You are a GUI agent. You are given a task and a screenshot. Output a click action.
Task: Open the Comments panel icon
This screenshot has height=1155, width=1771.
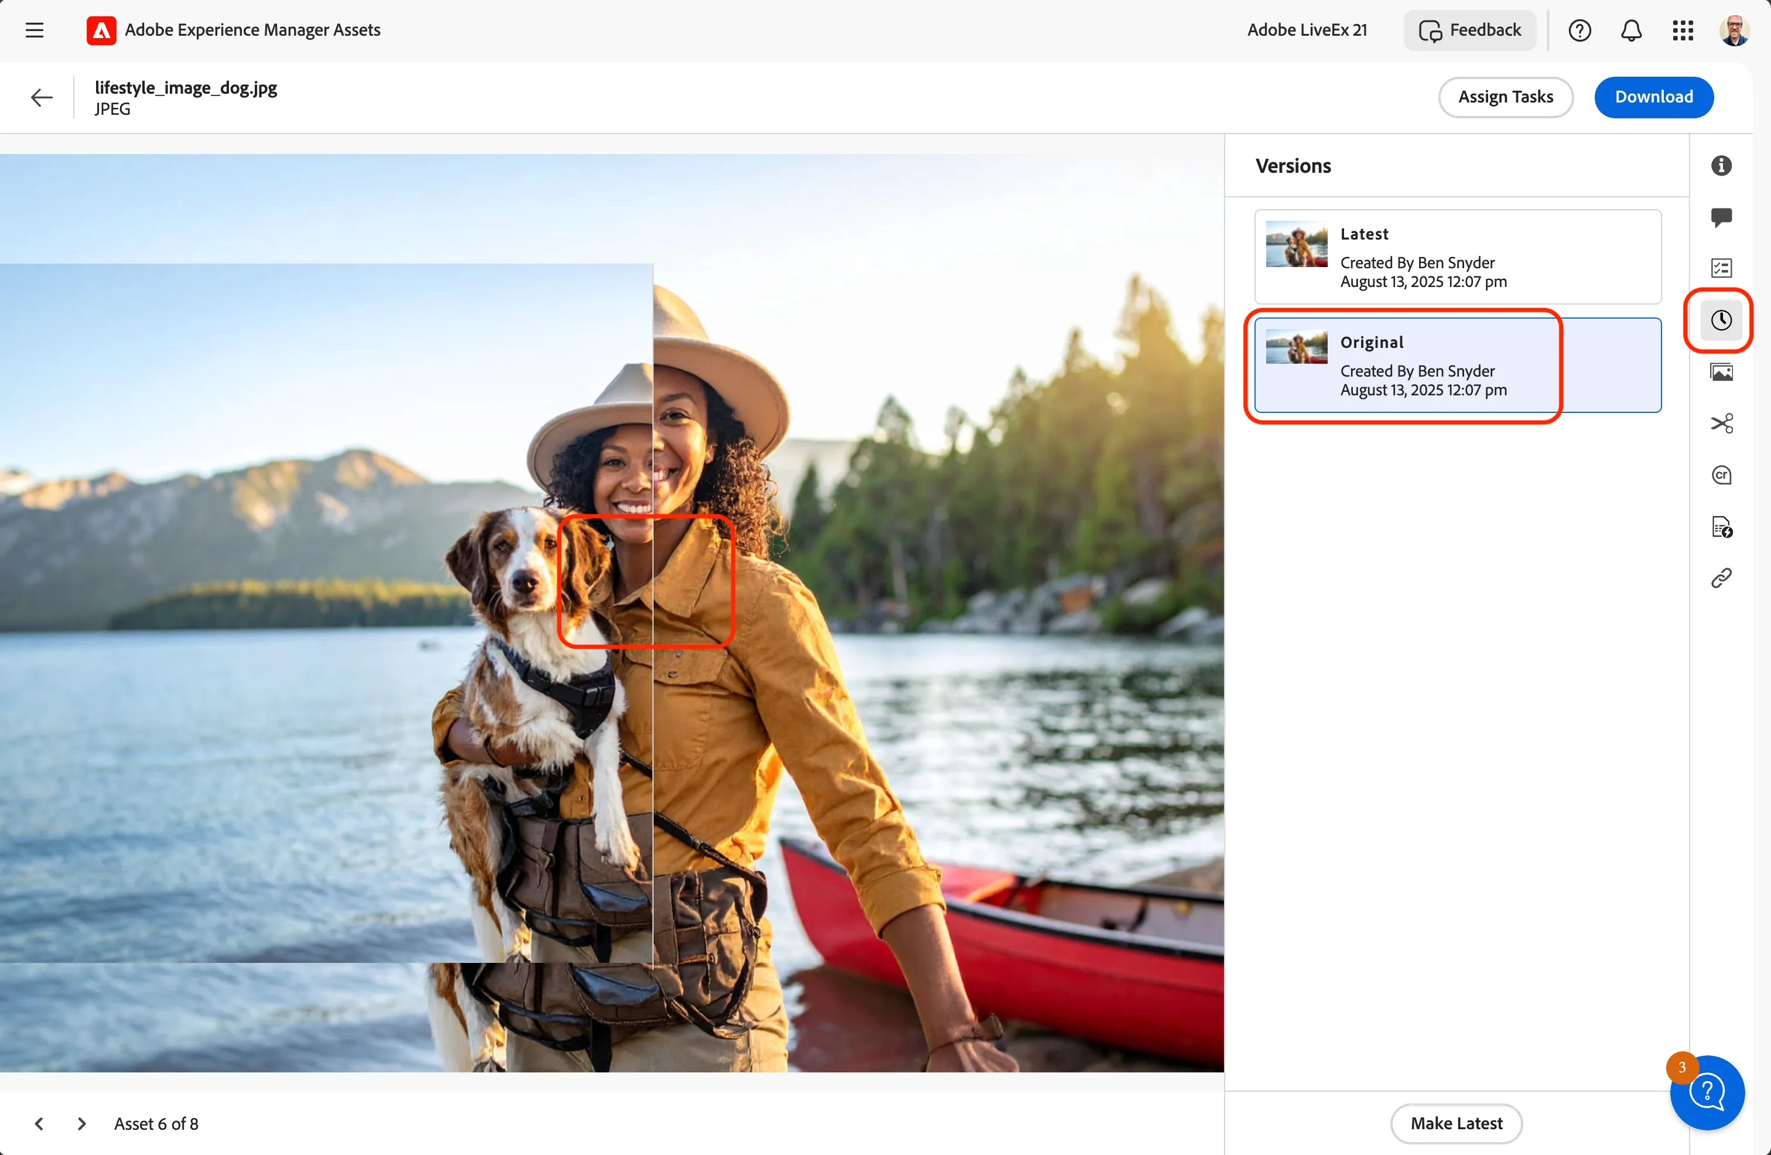1721,217
